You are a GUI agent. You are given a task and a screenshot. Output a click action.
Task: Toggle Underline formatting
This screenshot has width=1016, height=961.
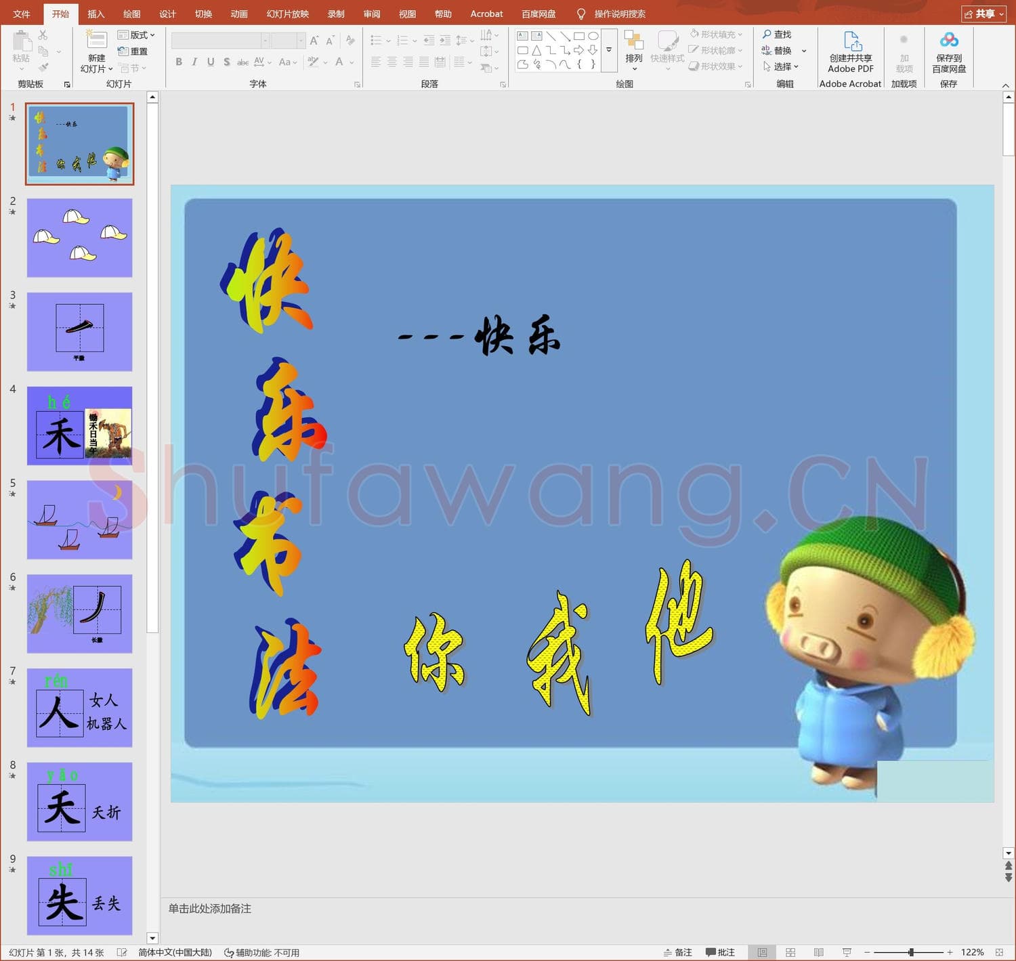coord(211,62)
